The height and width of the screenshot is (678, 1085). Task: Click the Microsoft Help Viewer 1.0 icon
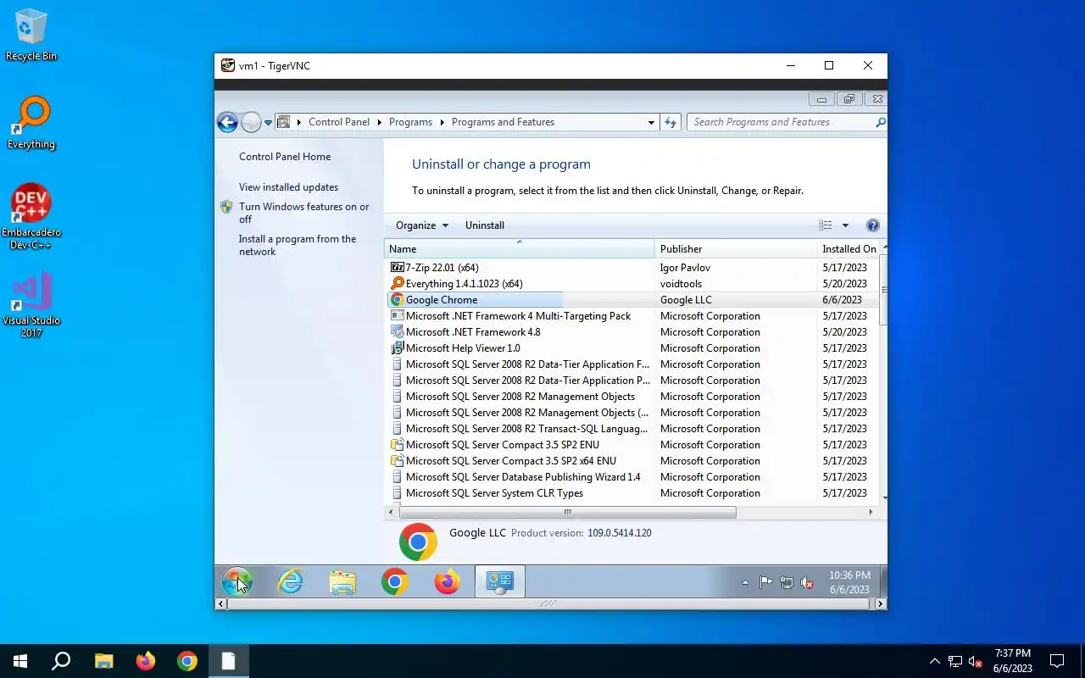point(397,348)
